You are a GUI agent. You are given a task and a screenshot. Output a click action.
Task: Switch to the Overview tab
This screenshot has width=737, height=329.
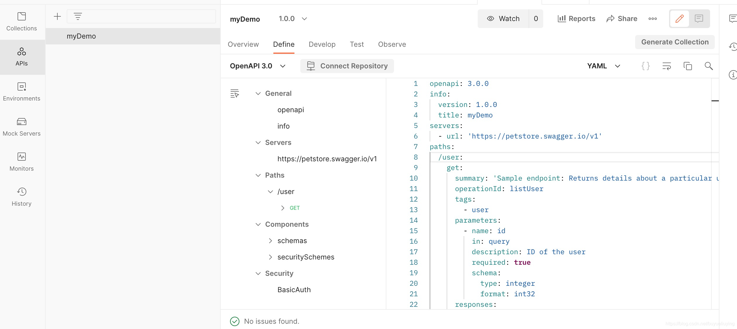pyautogui.click(x=243, y=44)
